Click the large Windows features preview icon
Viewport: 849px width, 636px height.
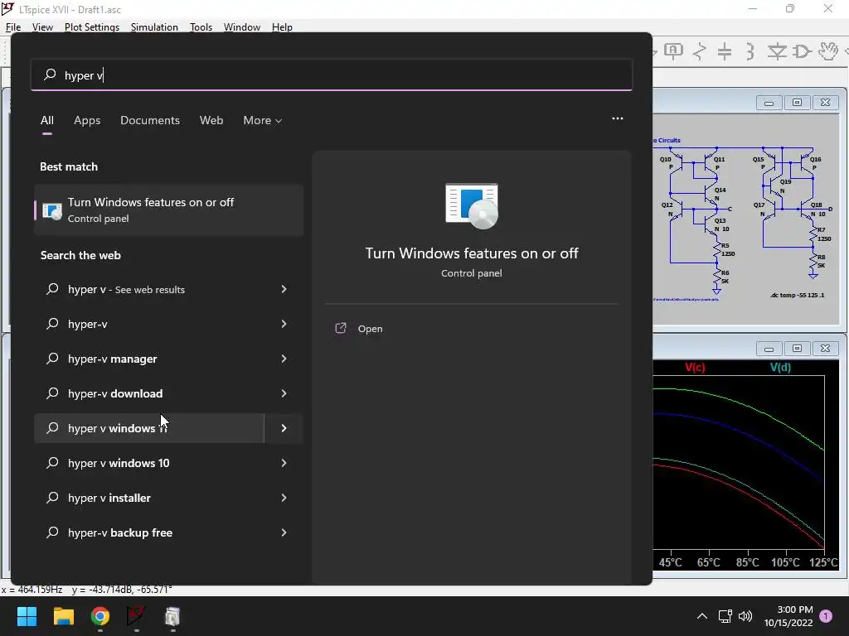coord(472,205)
